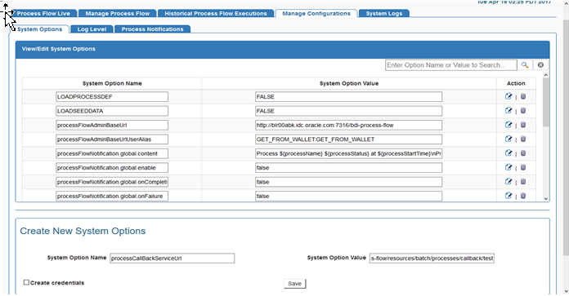Click the new System Option Value field
The image size is (569, 296).
coord(432,258)
